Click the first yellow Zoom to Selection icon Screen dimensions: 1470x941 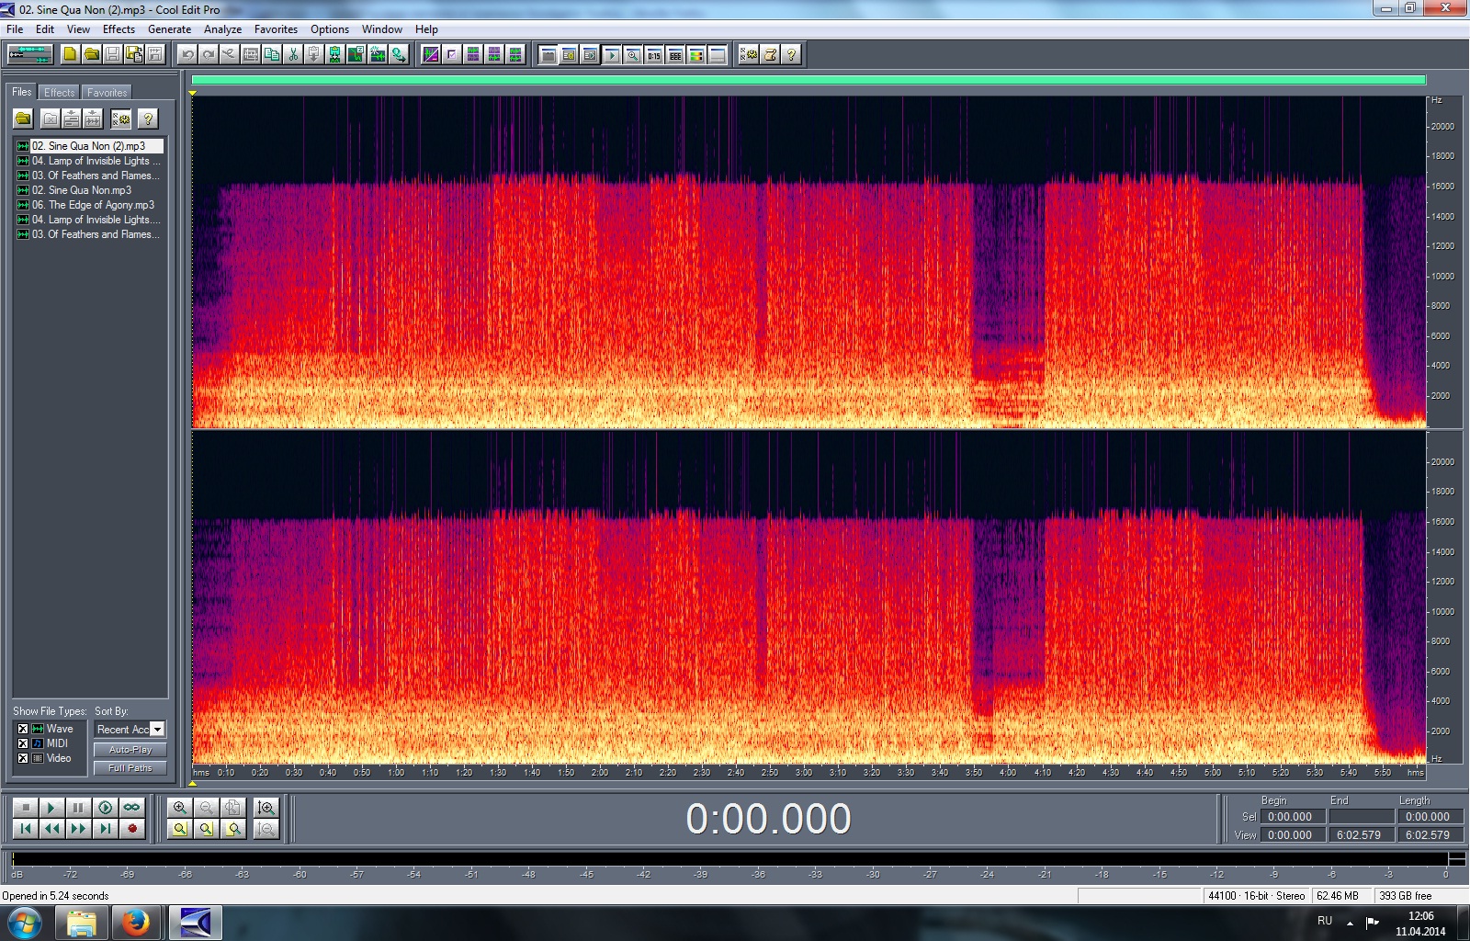coord(180,829)
